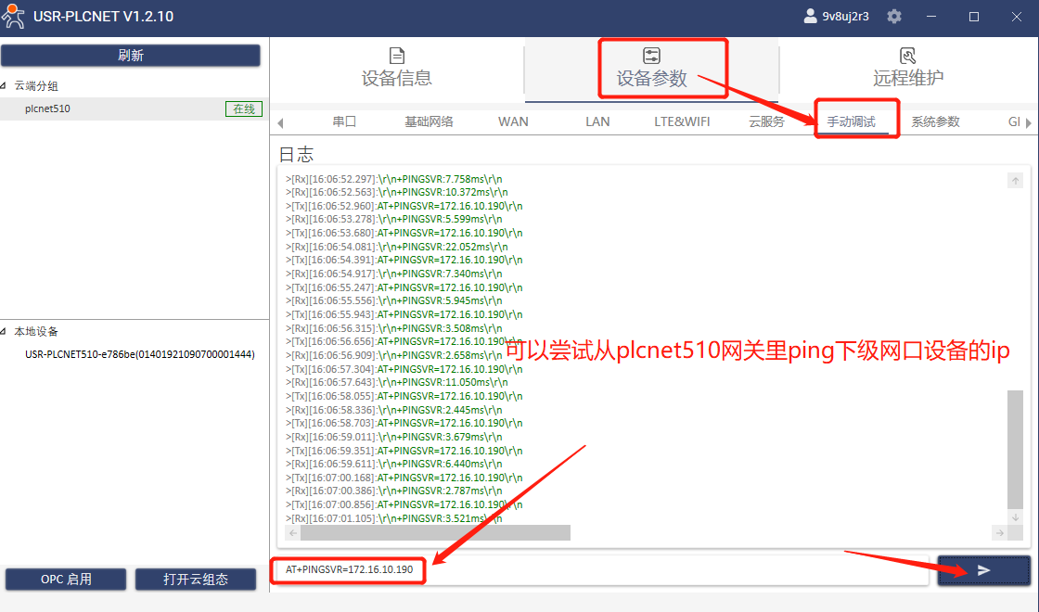
Task: Click the log scroll-down arrow
Action: (x=1015, y=517)
